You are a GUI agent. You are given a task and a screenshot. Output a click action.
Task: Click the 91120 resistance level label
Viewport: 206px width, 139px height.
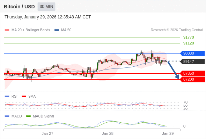(189, 43)
